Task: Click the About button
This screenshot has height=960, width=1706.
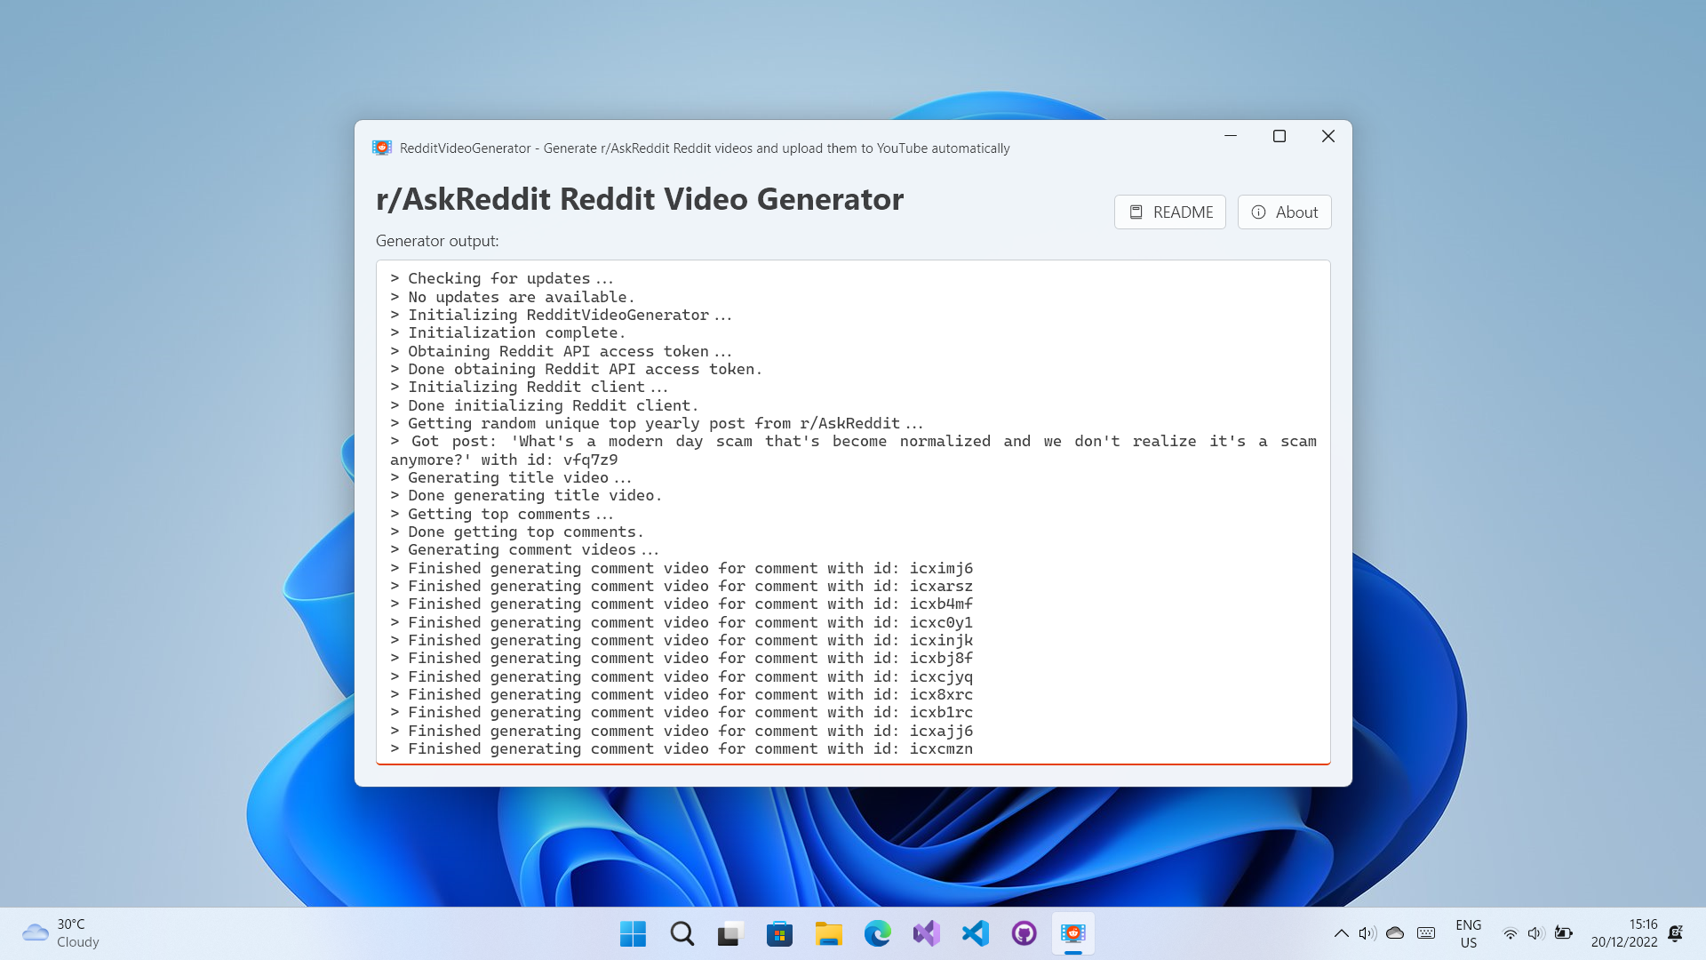Action: coord(1284,212)
